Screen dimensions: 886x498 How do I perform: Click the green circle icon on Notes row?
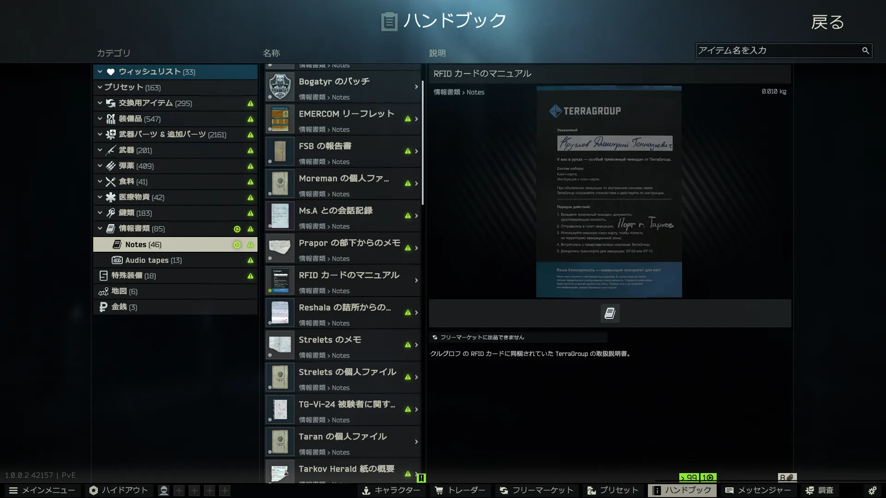[237, 245]
